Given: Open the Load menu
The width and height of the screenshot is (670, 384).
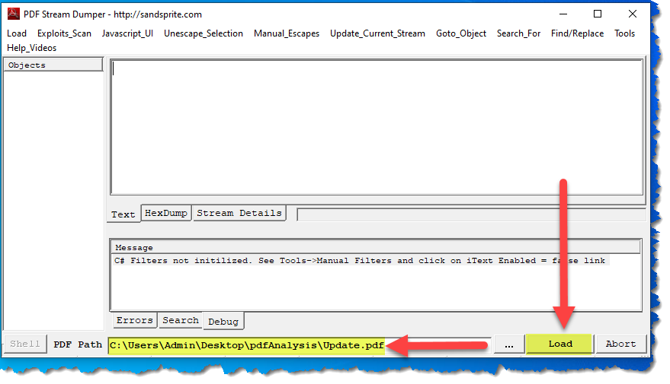Looking at the screenshot, I should [17, 33].
